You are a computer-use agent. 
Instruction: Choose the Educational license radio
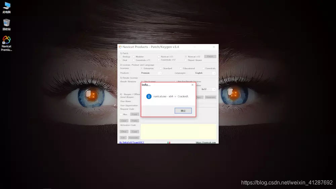coord(181,68)
